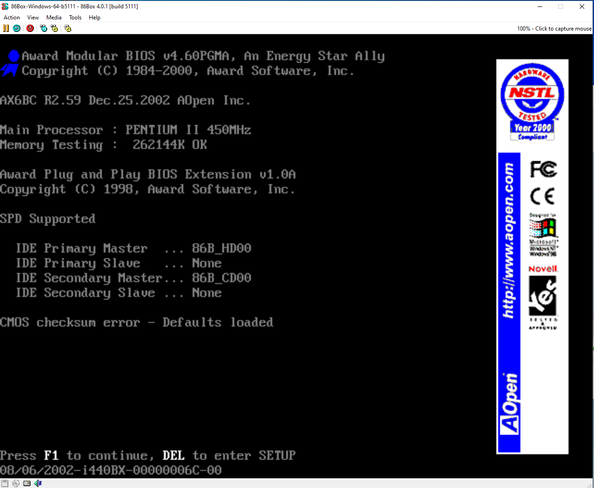Click the red ACPI shutdown power icon
Viewport: 594px width, 488px height.
(30, 28)
